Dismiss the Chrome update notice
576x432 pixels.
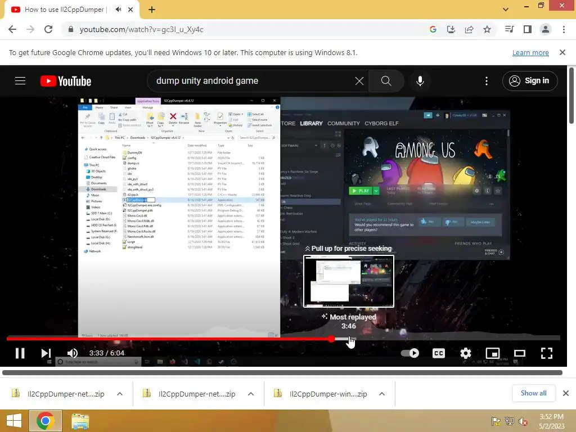[562, 52]
